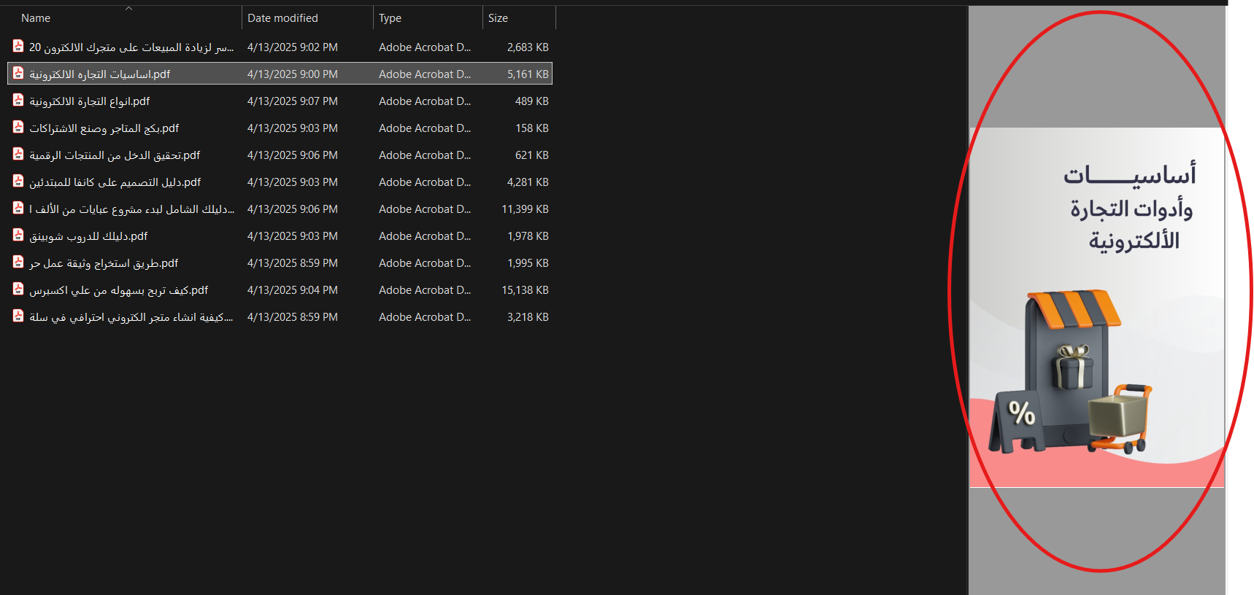
Task: Sort files by the Name column header
Action: coord(36,18)
